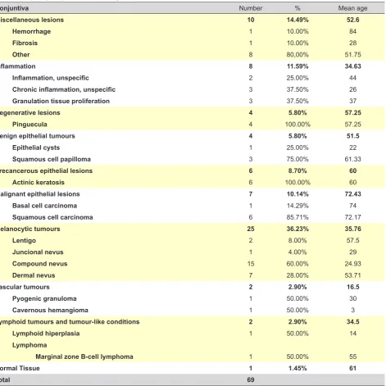
Task: Click the mean age value 24.93
Action: pyautogui.click(x=352, y=264)
